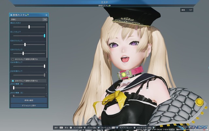
Task: Open the 笑顔2 expression dropdown
Action: point(29,20)
